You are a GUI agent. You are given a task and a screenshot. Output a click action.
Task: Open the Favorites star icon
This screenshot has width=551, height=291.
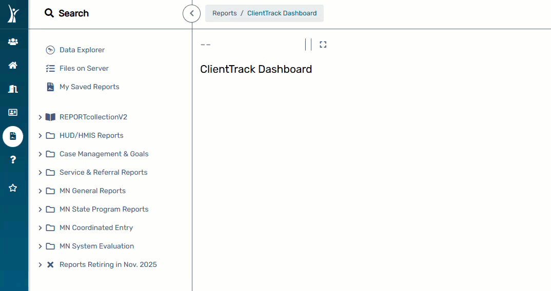point(13,188)
